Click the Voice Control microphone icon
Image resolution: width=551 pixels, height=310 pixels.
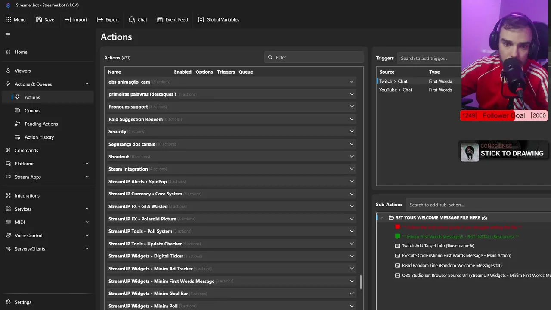tap(8, 236)
